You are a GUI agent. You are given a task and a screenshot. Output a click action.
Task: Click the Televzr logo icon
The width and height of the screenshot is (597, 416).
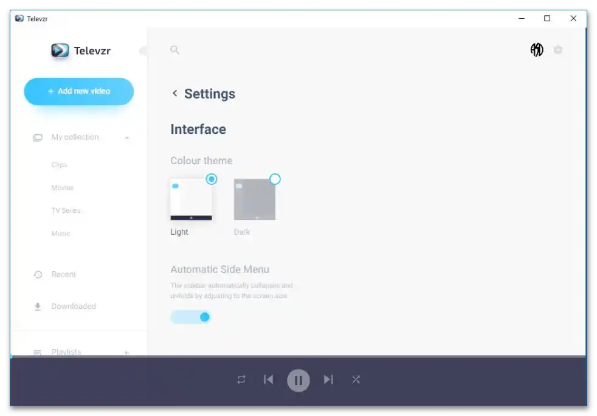(61, 51)
